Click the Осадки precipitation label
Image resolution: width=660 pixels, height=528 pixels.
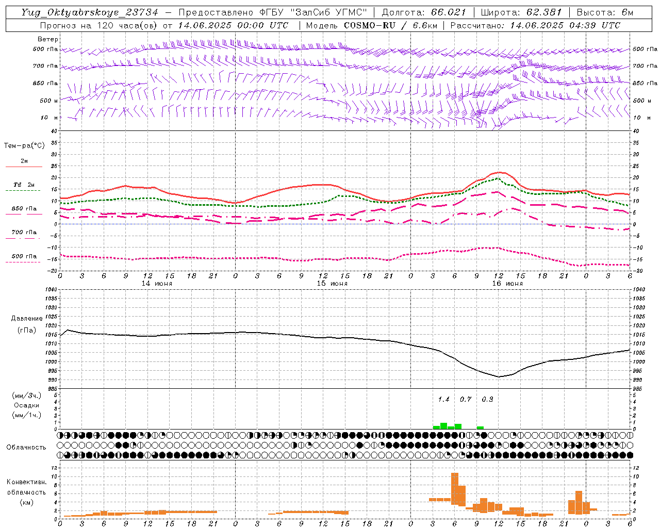point(26,405)
